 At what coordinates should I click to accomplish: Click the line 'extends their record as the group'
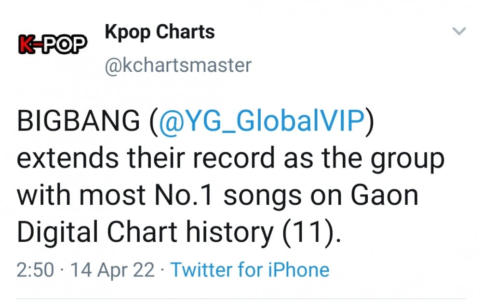pyautogui.click(x=230, y=159)
